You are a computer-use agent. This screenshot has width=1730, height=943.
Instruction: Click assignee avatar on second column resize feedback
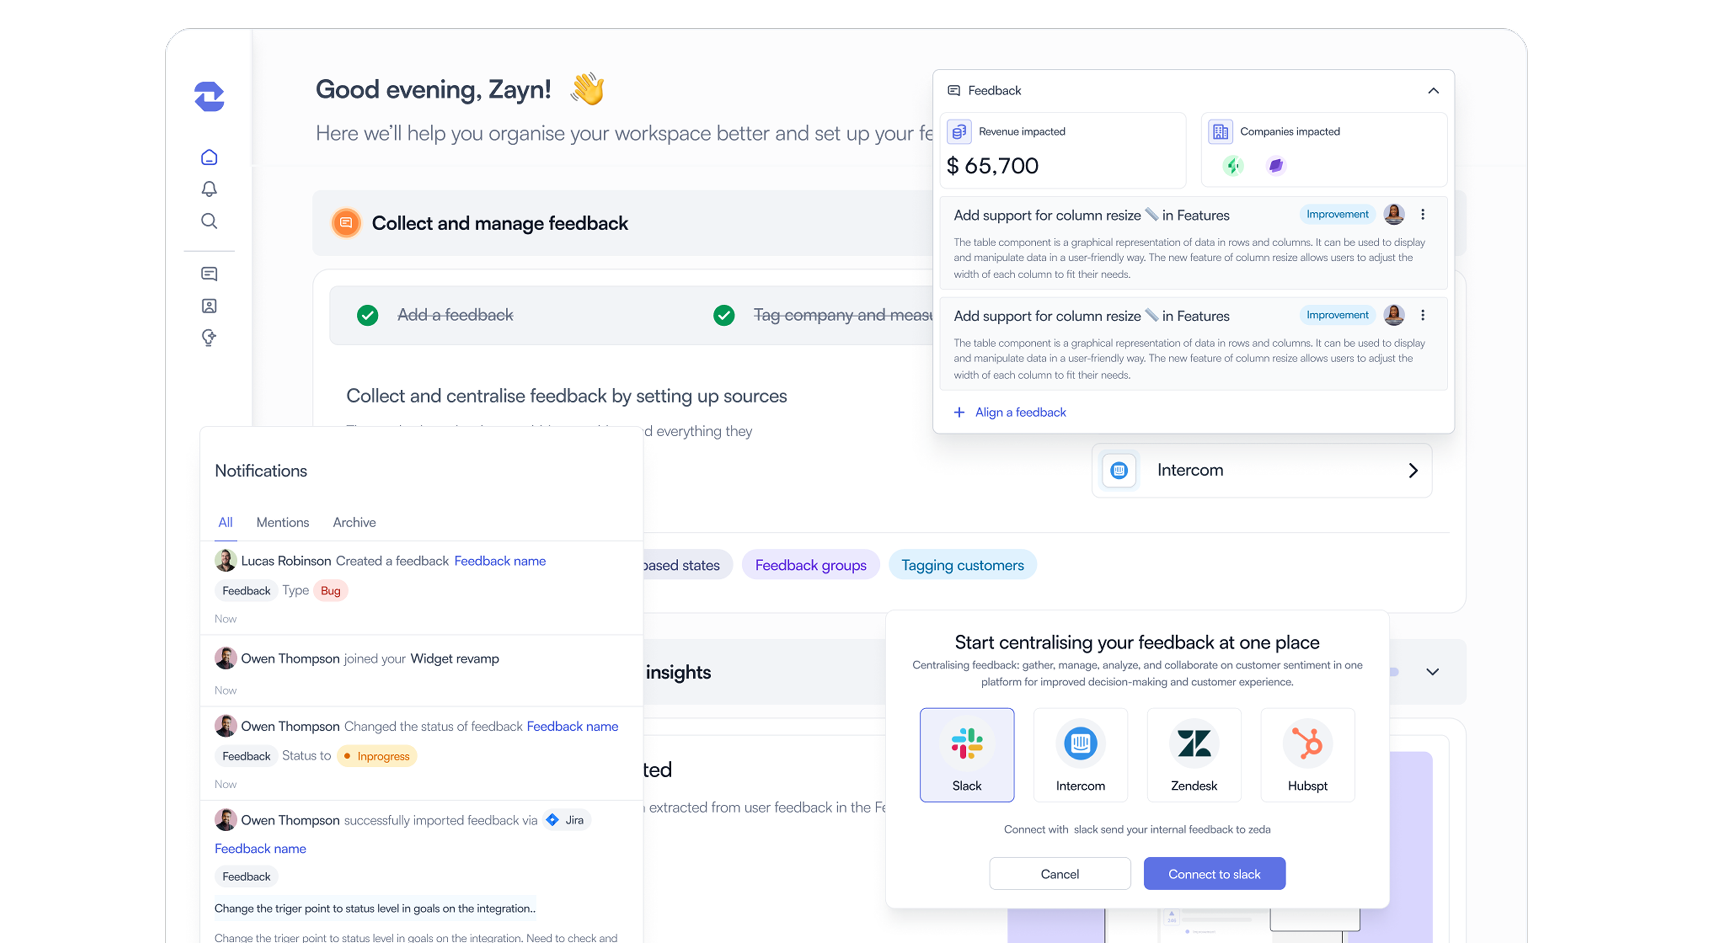point(1394,316)
